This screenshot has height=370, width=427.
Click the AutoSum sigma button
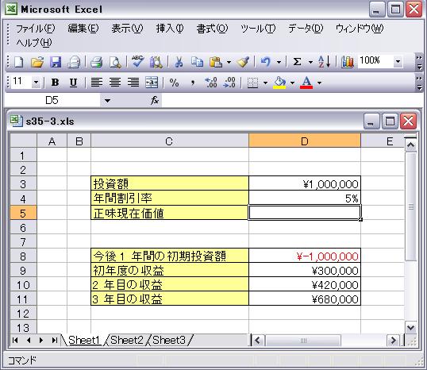pyautogui.click(x=297, y=62)
